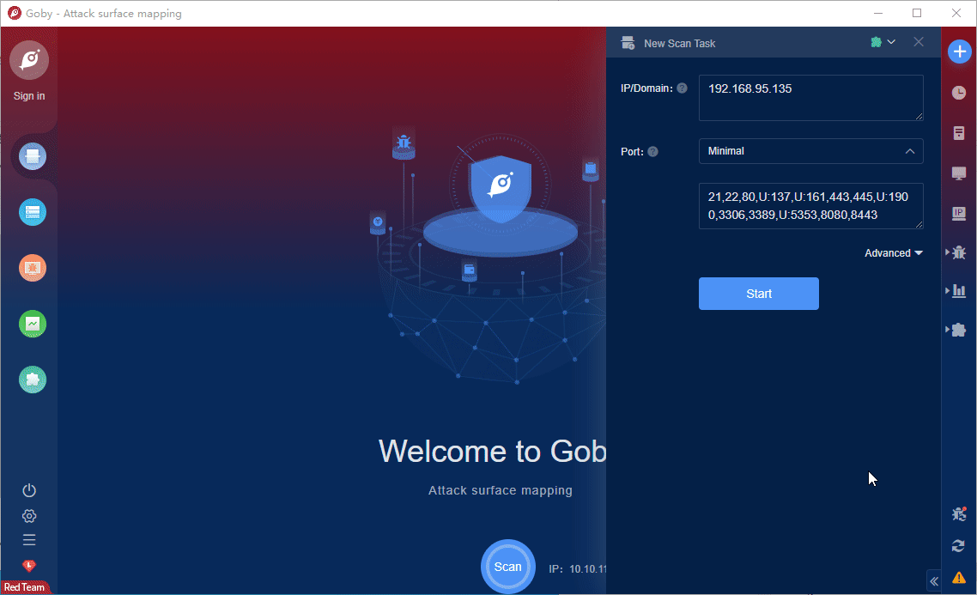Open the IP library icon in right toolbar
The width and height of the screenshot is (977, 595).
tap(959, 214)
